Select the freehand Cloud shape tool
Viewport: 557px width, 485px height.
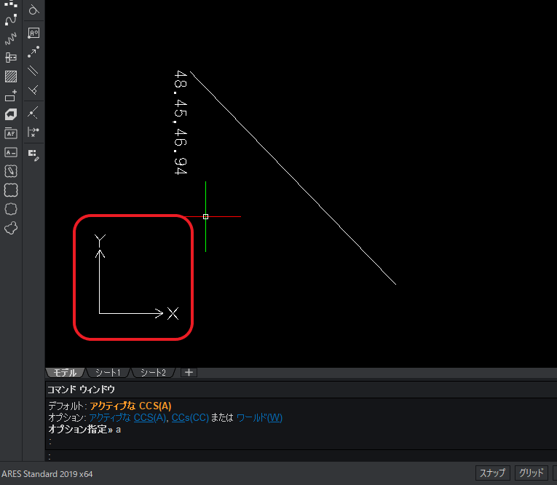(x=11, y=228)
